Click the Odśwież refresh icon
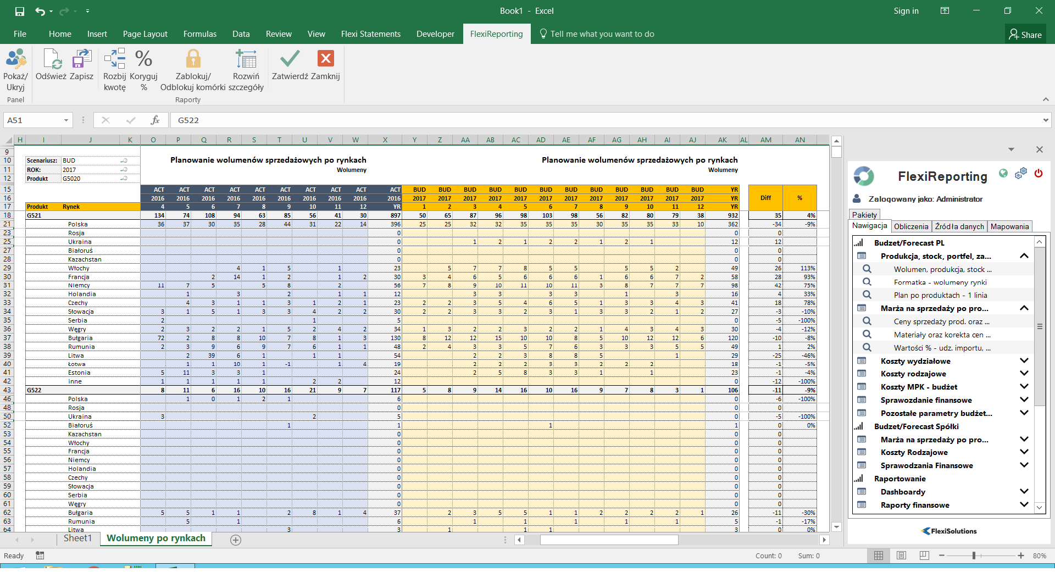The height and width of the screenshot is (572, 1055). point(51,60)
